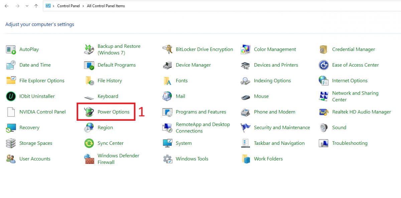
Task: Expand the chevron after Control Panel breadcrumb
Action: click(x=83, y=6)
